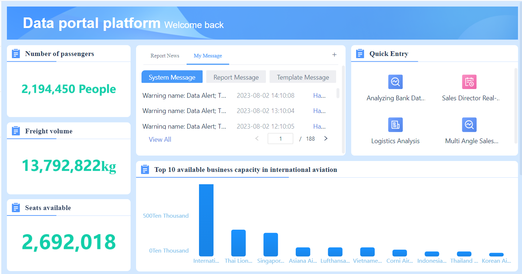
Task: Open the Logistics Analysis entry icon
Action: (395, 125)
